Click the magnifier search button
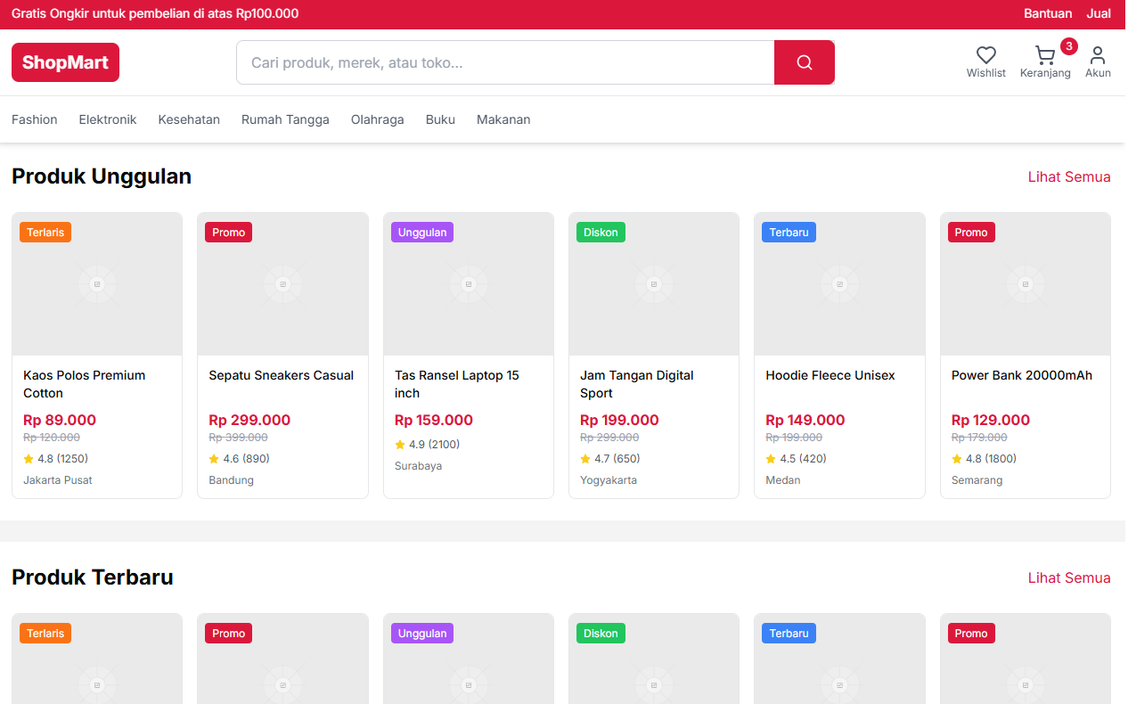This screenshot has height=704, width=1128. click(x=804, y=62)
